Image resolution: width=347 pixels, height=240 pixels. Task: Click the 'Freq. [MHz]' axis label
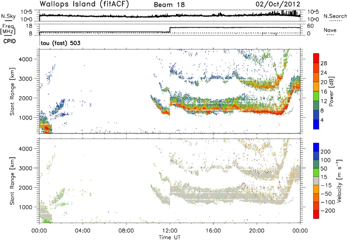[8, 29]
